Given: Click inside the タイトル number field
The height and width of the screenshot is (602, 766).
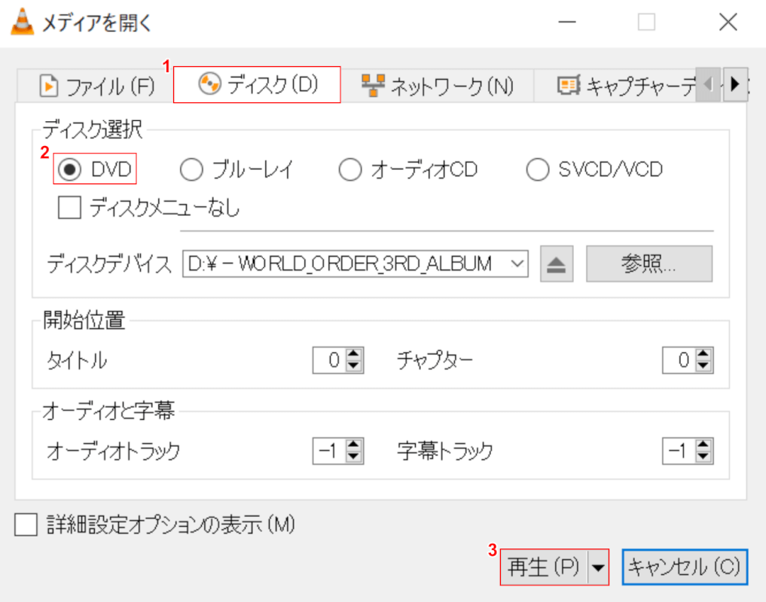Looking at the screenshot, I should pos(328,360).
